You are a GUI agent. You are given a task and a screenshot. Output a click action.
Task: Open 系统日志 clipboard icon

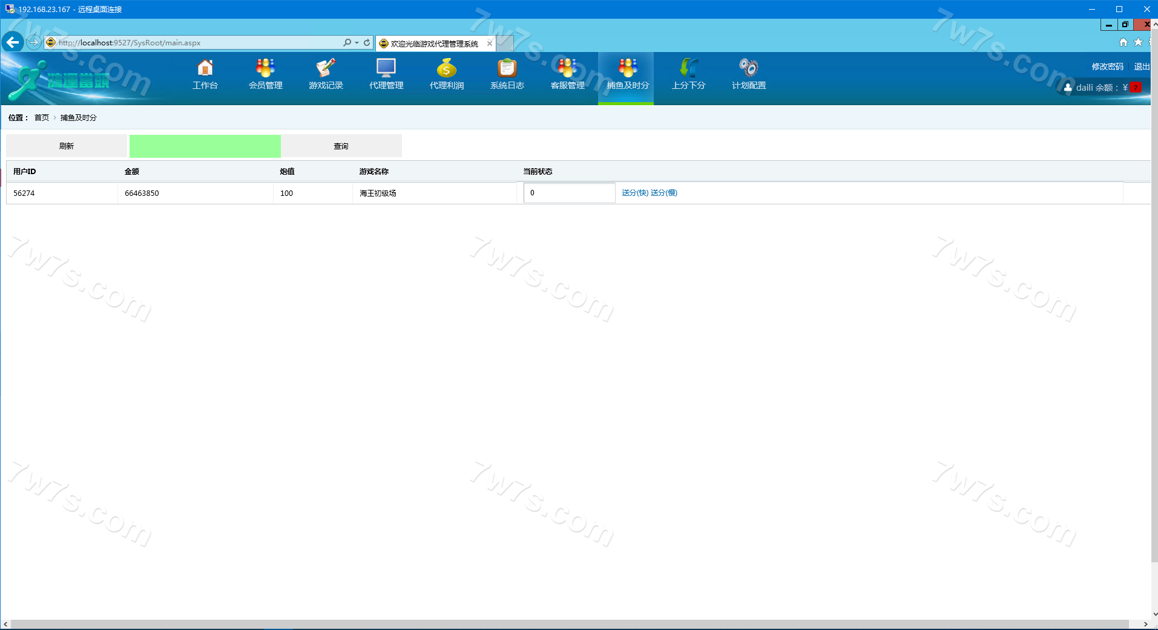(507, 68)
